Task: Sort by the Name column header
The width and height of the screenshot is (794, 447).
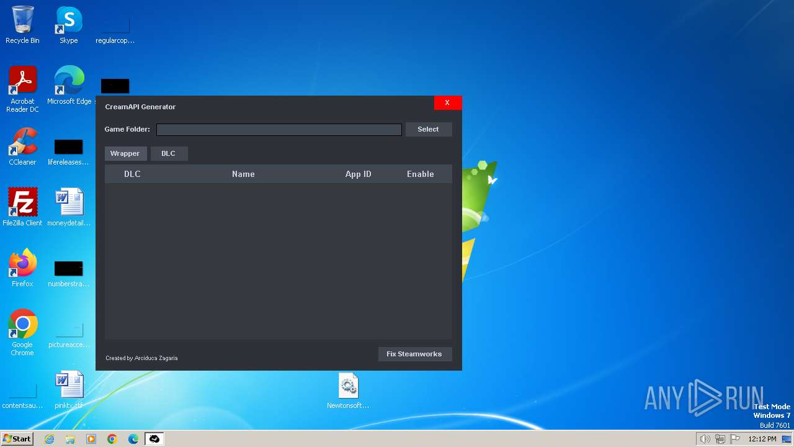Action: pyautogui.click(x=243, y=174)
